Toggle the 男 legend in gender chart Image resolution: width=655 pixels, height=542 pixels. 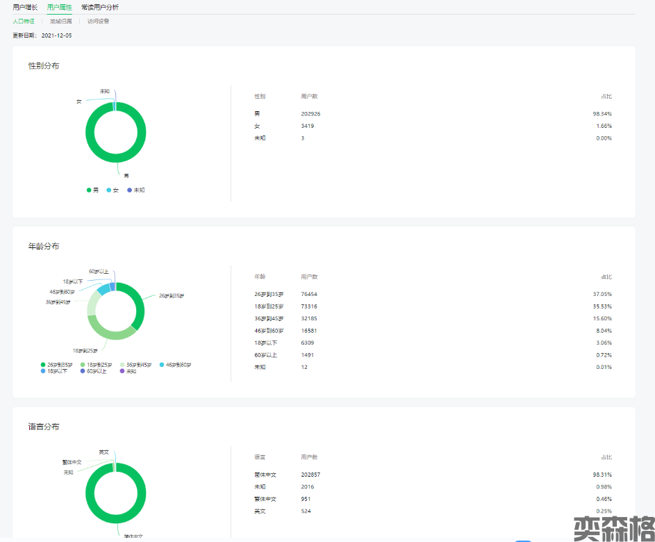coord(93,190)
